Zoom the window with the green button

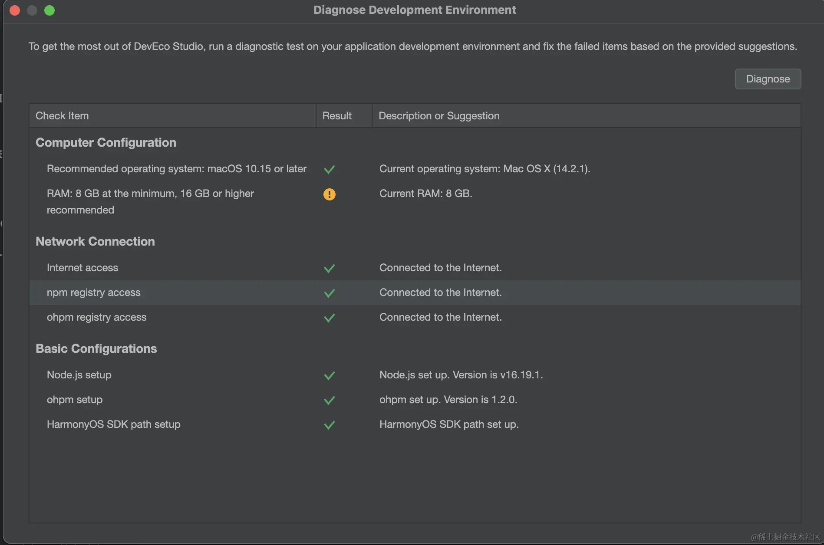pos(49,10)
